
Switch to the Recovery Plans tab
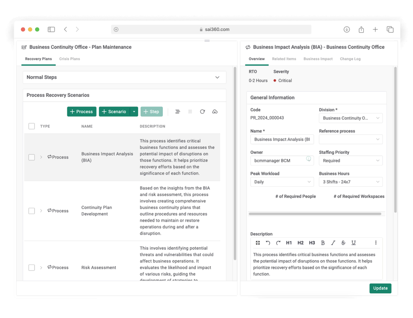coord(38,59)
